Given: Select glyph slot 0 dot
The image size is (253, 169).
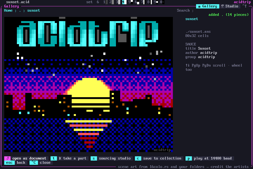Looking at the screenshot, I should point(162,2).
